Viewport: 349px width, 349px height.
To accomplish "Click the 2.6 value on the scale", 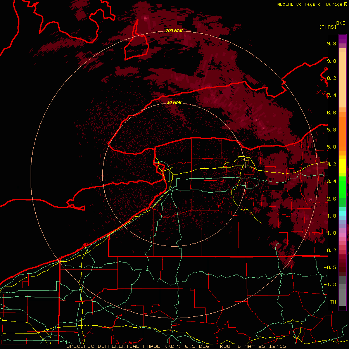I will coord(332,199).
